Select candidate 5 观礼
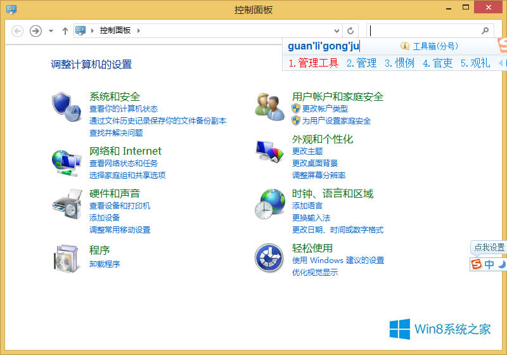 pyautogui.click(x=476, y=63)
